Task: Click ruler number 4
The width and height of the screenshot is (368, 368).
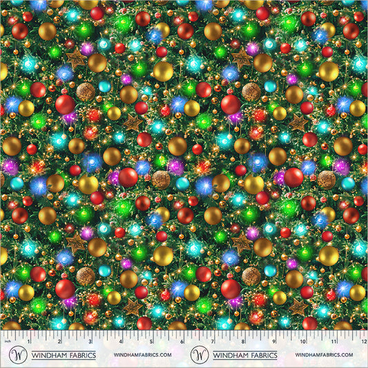Action: click(x=121, y=342)
